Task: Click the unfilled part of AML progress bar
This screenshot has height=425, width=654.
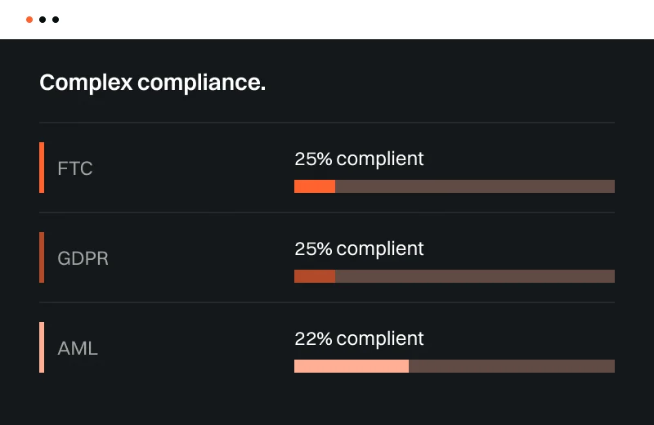Action: [511, 366]
